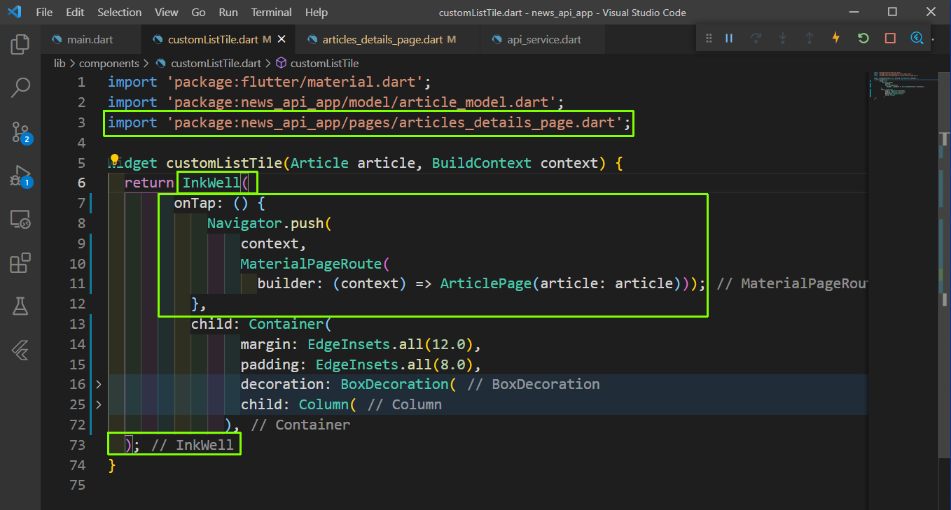Viewport: 951px width, 510px height.
Task: Open Dart DevTools from debug toolbar
Action: click(917, 38)
